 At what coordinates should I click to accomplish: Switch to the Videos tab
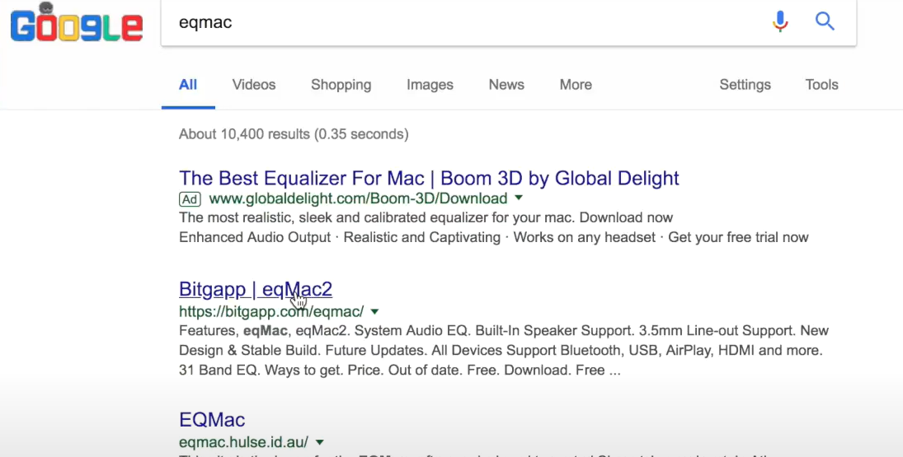[254, 85]
